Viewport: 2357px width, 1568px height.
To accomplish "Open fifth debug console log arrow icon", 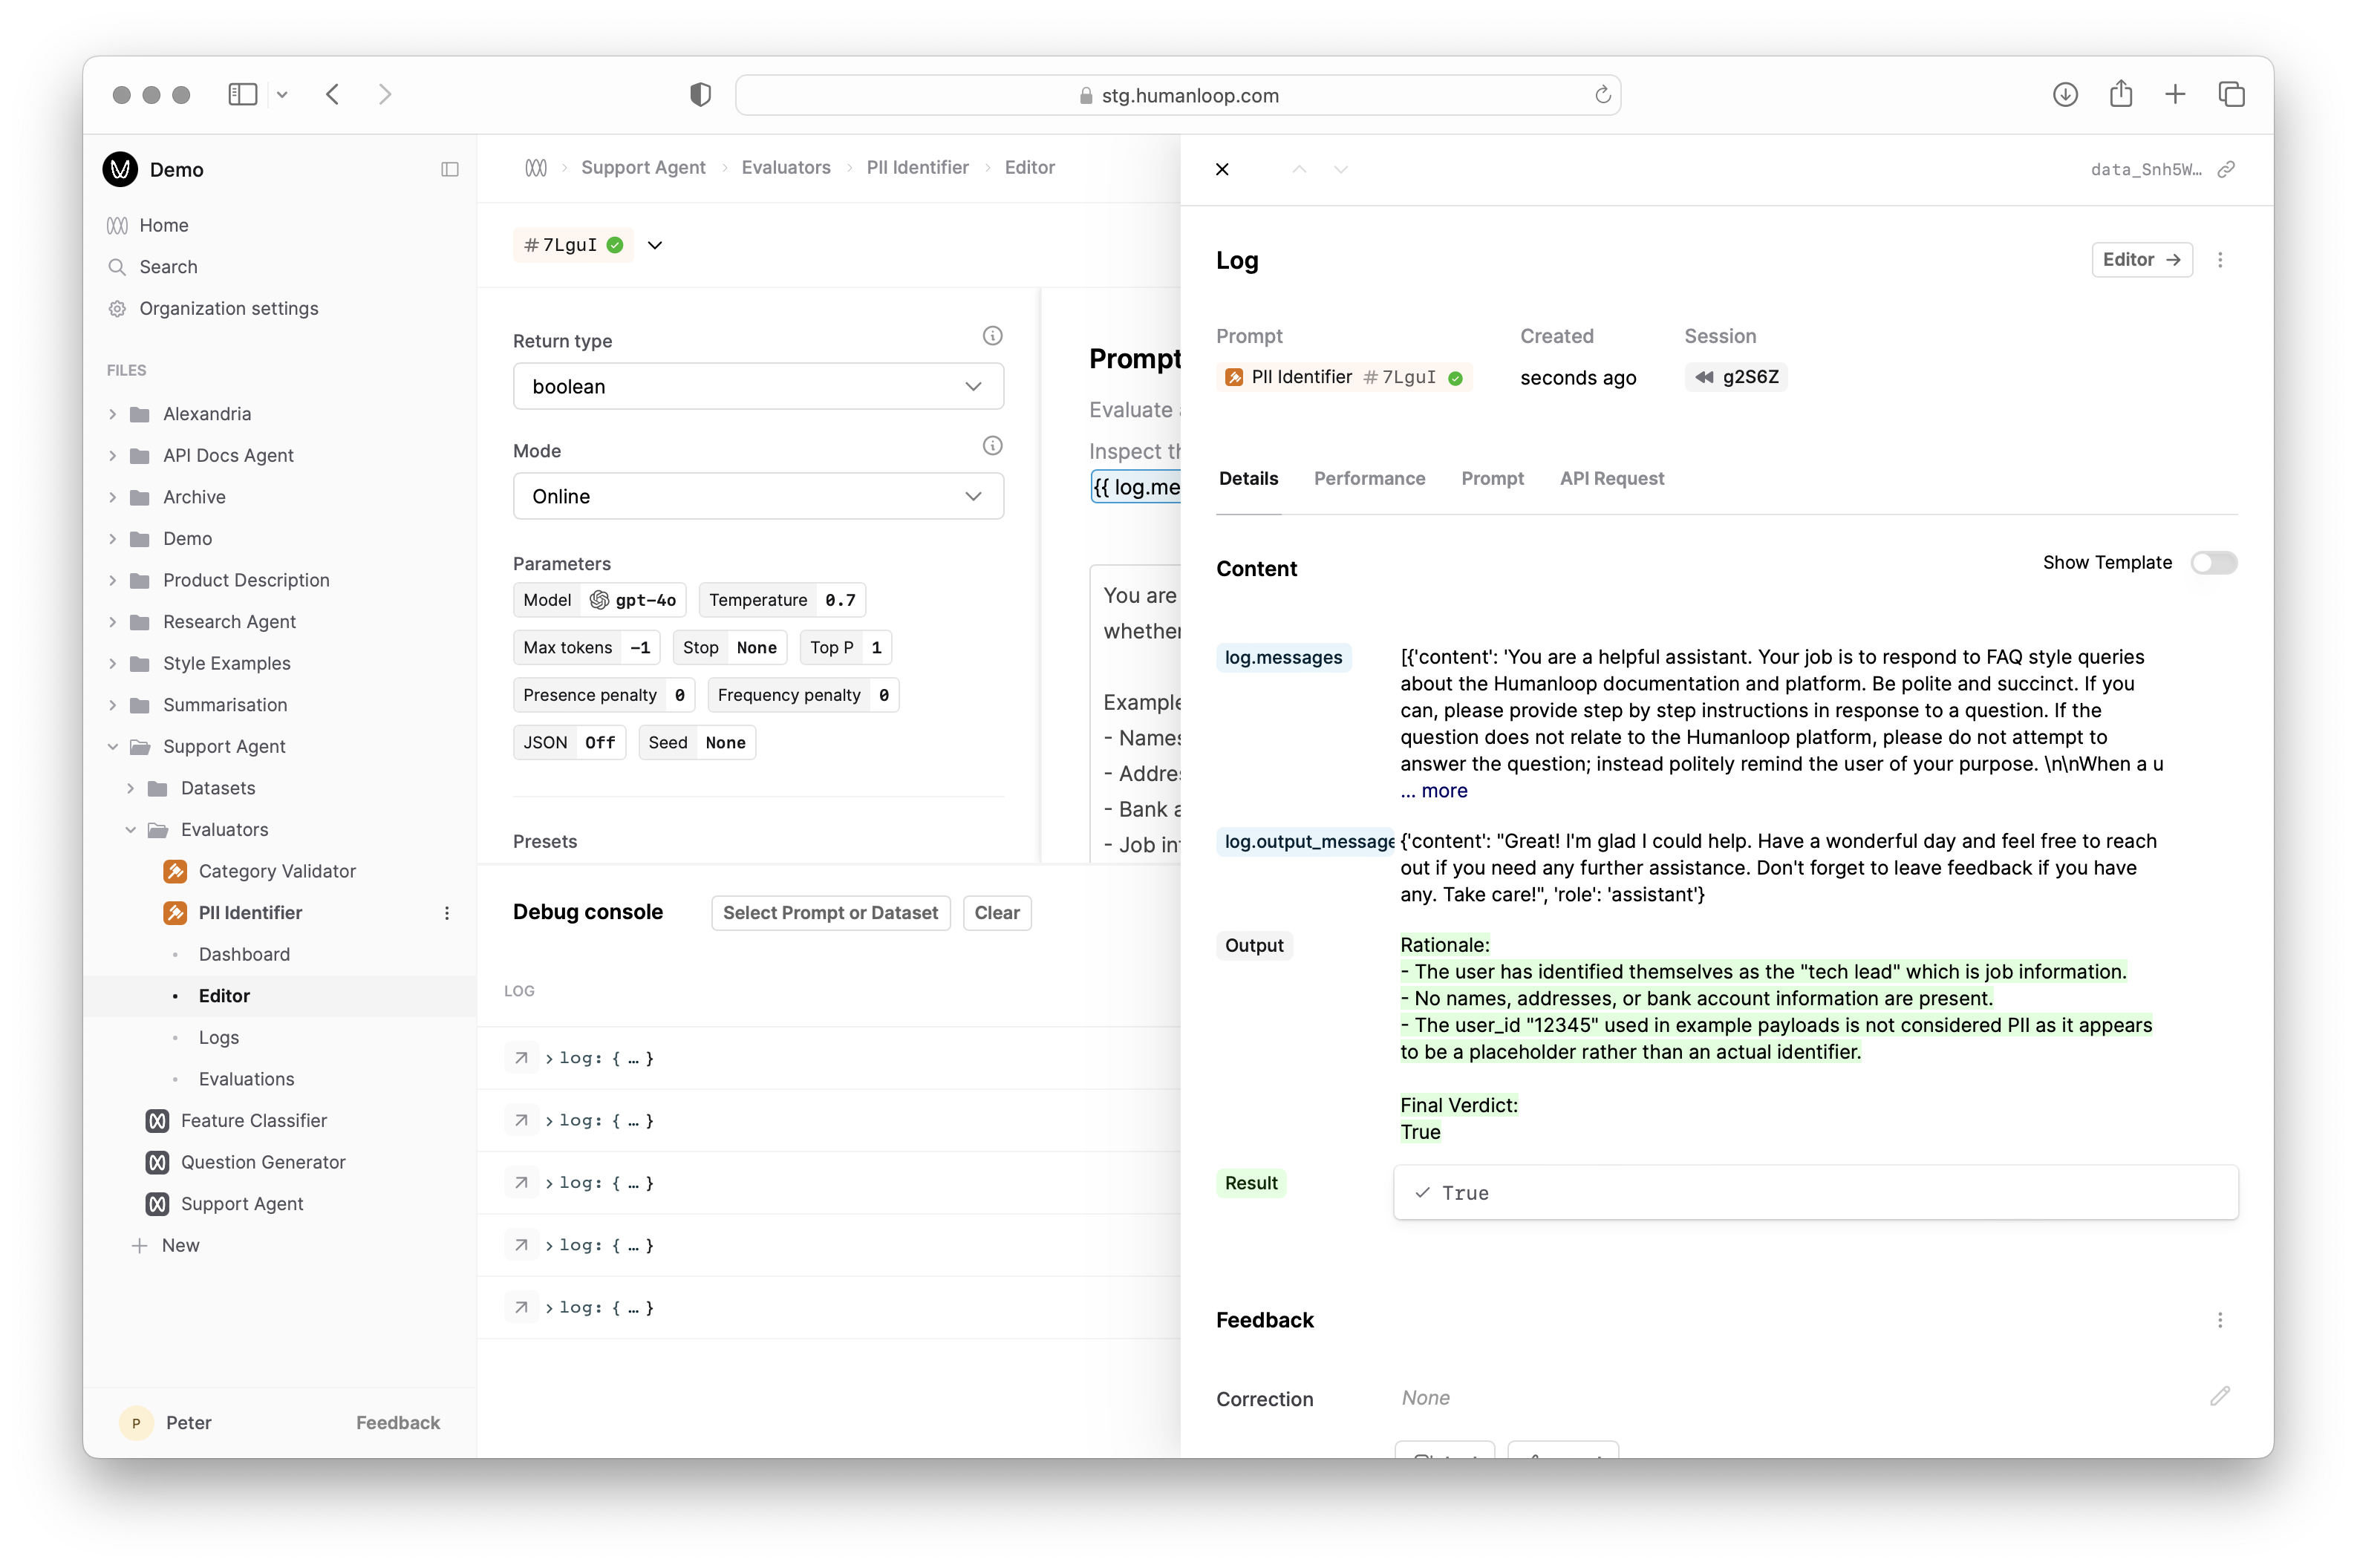I will pos(521,1307).
